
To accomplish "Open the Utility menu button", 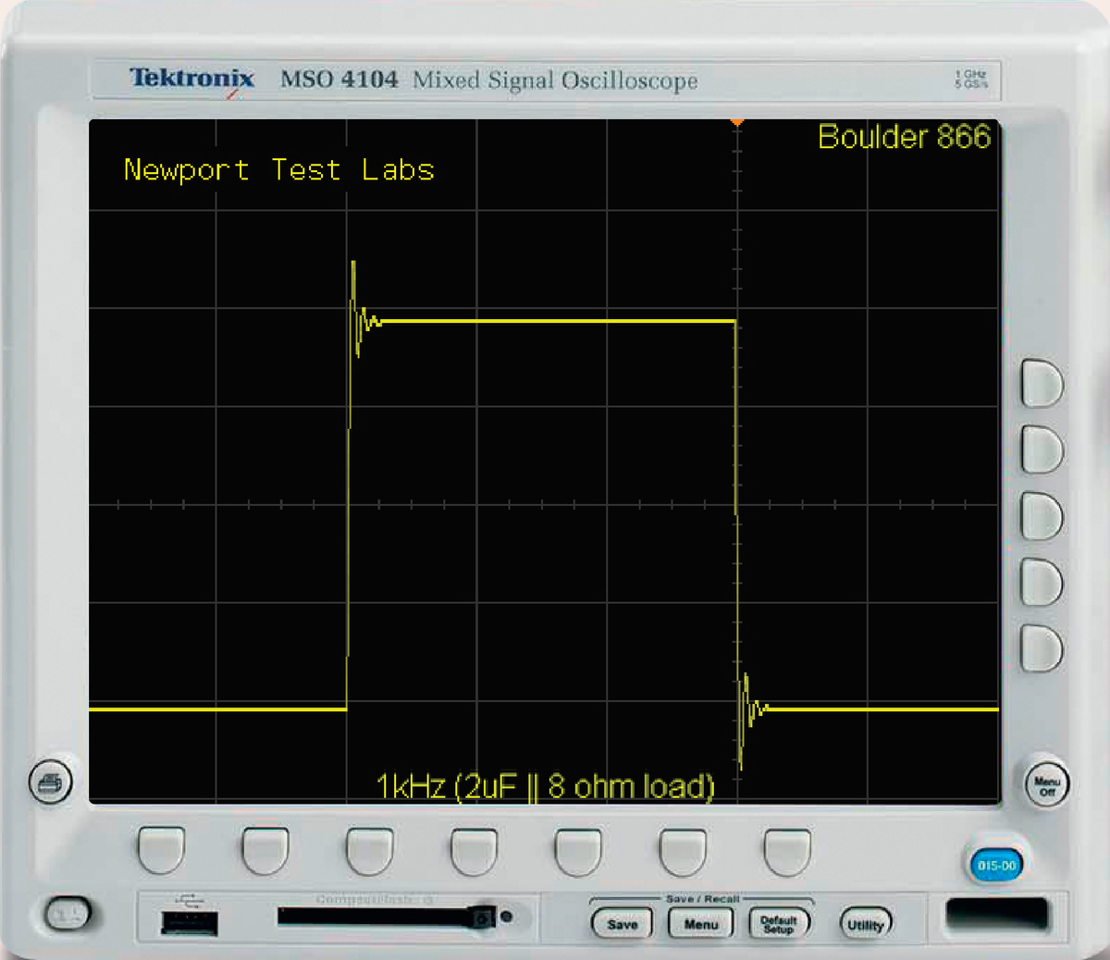I will click(866, 925).
